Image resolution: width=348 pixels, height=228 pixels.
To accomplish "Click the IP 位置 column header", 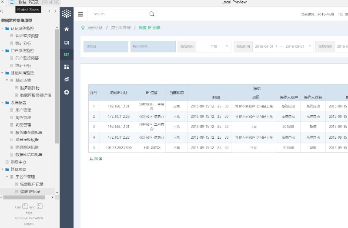I will click(x=151, y=93).
